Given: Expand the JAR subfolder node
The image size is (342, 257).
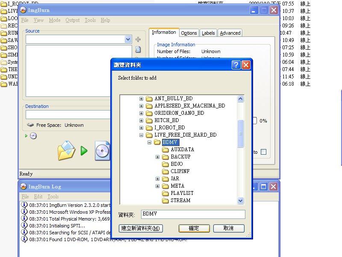Looking at the screenshot, I should [157, 179].
